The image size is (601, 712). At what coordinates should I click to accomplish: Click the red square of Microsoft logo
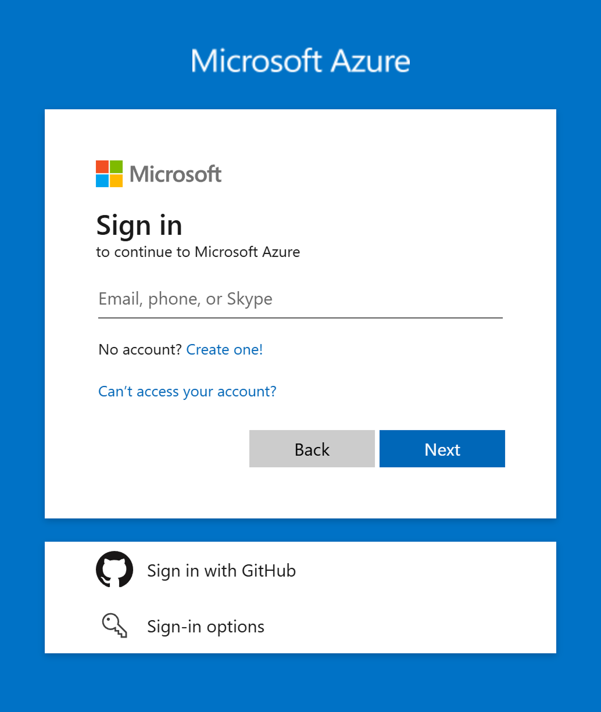click(x=102, y=167)
